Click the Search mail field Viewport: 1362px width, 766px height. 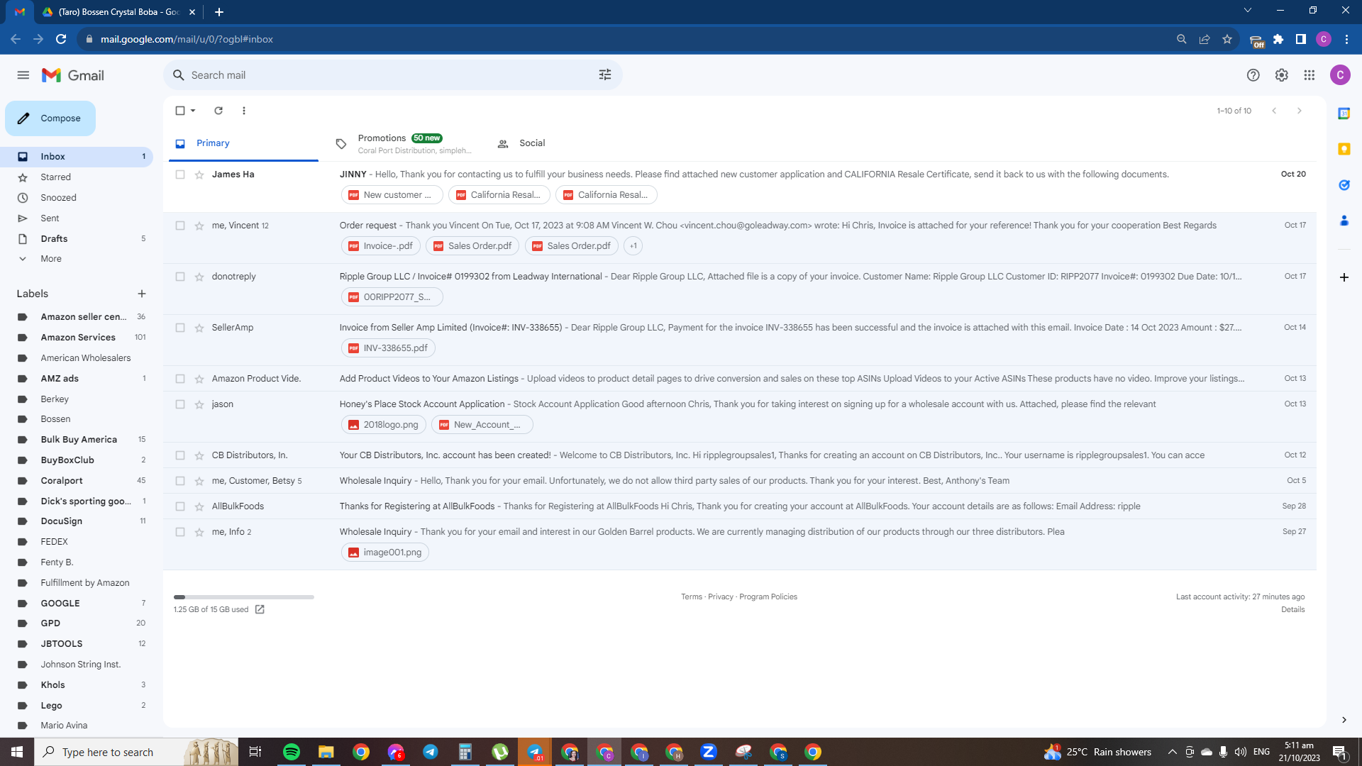393,75
